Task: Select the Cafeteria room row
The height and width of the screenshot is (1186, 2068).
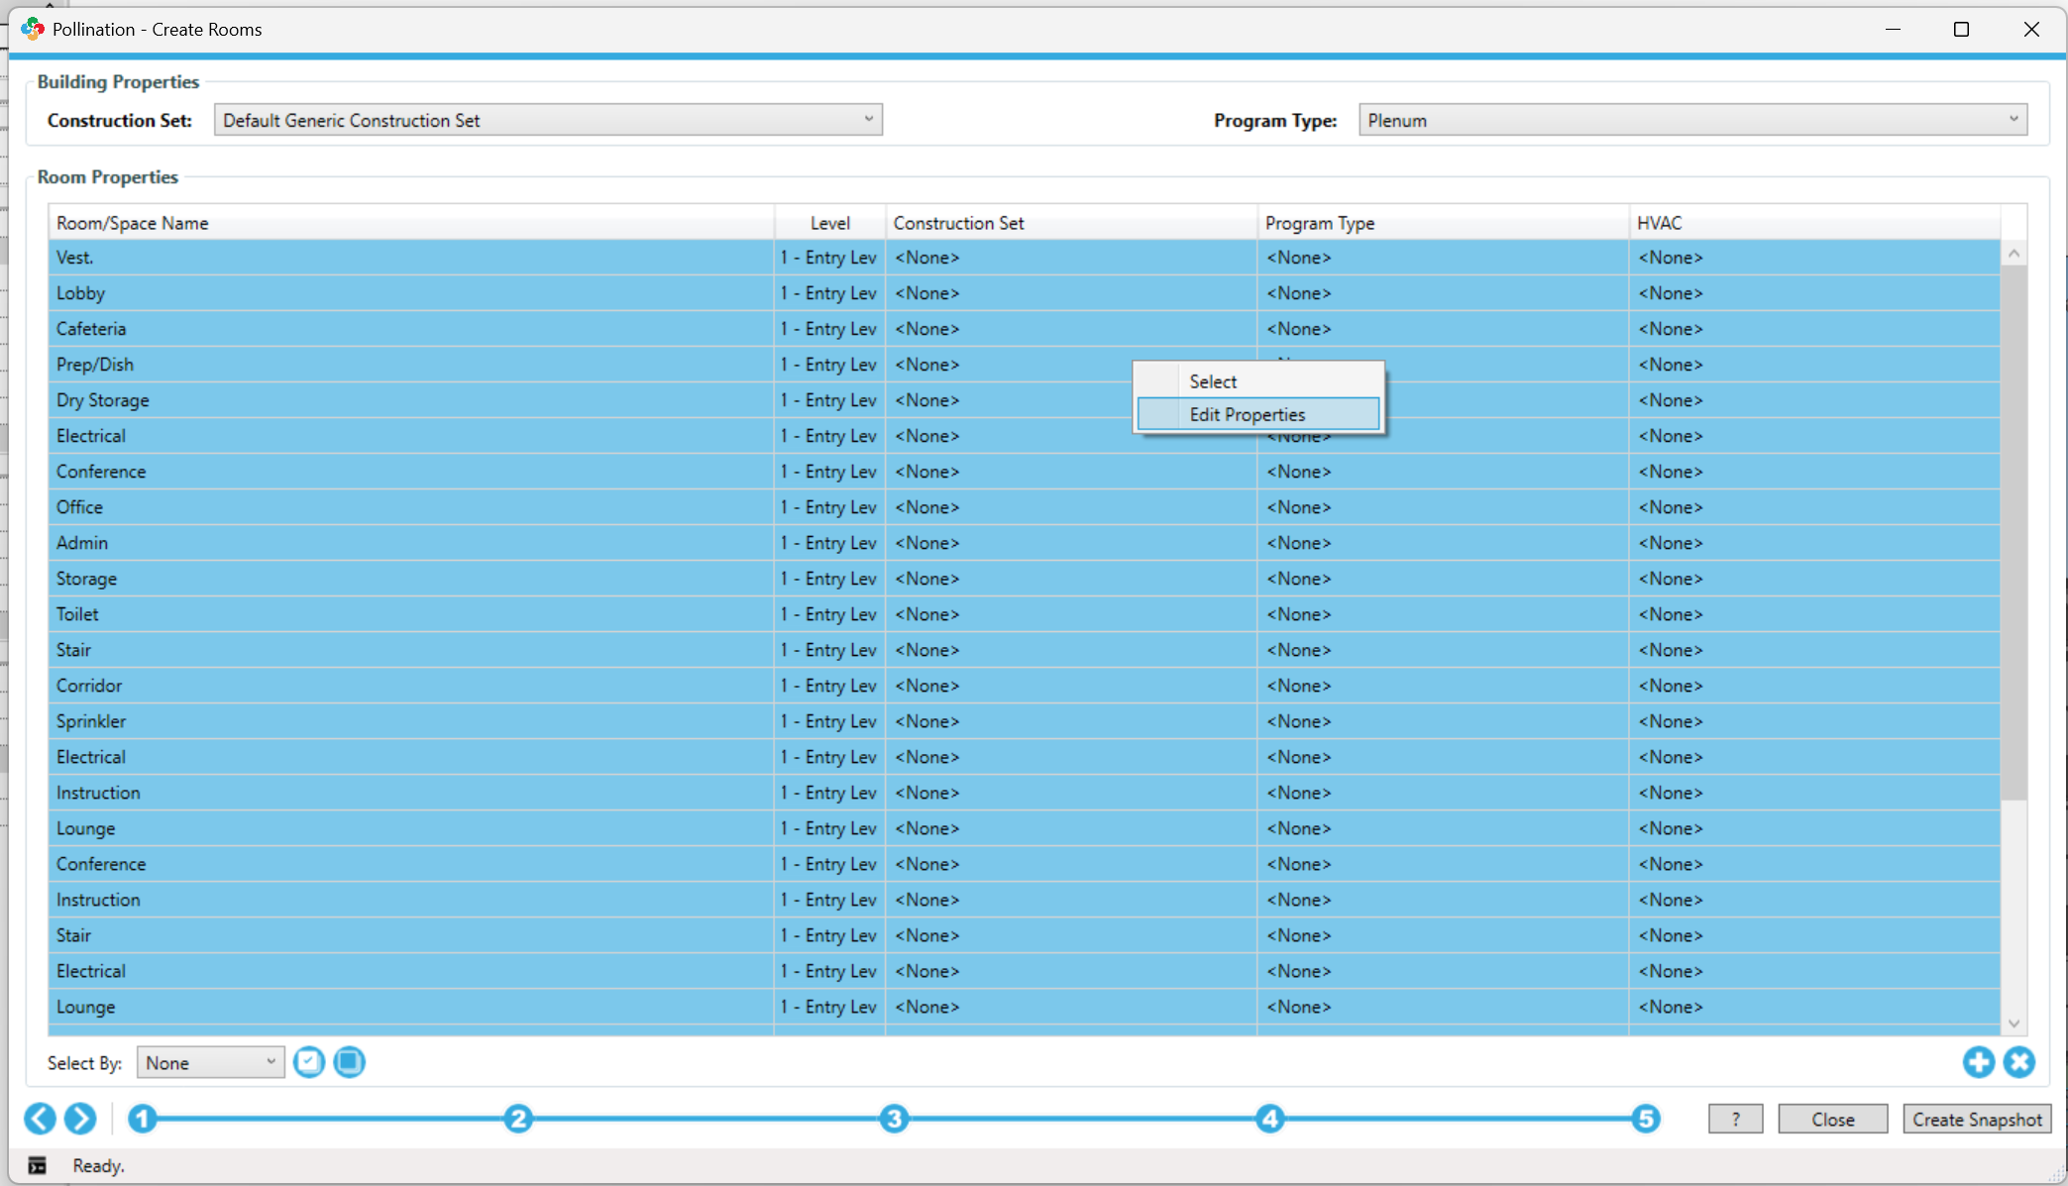Action: point(1025,329)
